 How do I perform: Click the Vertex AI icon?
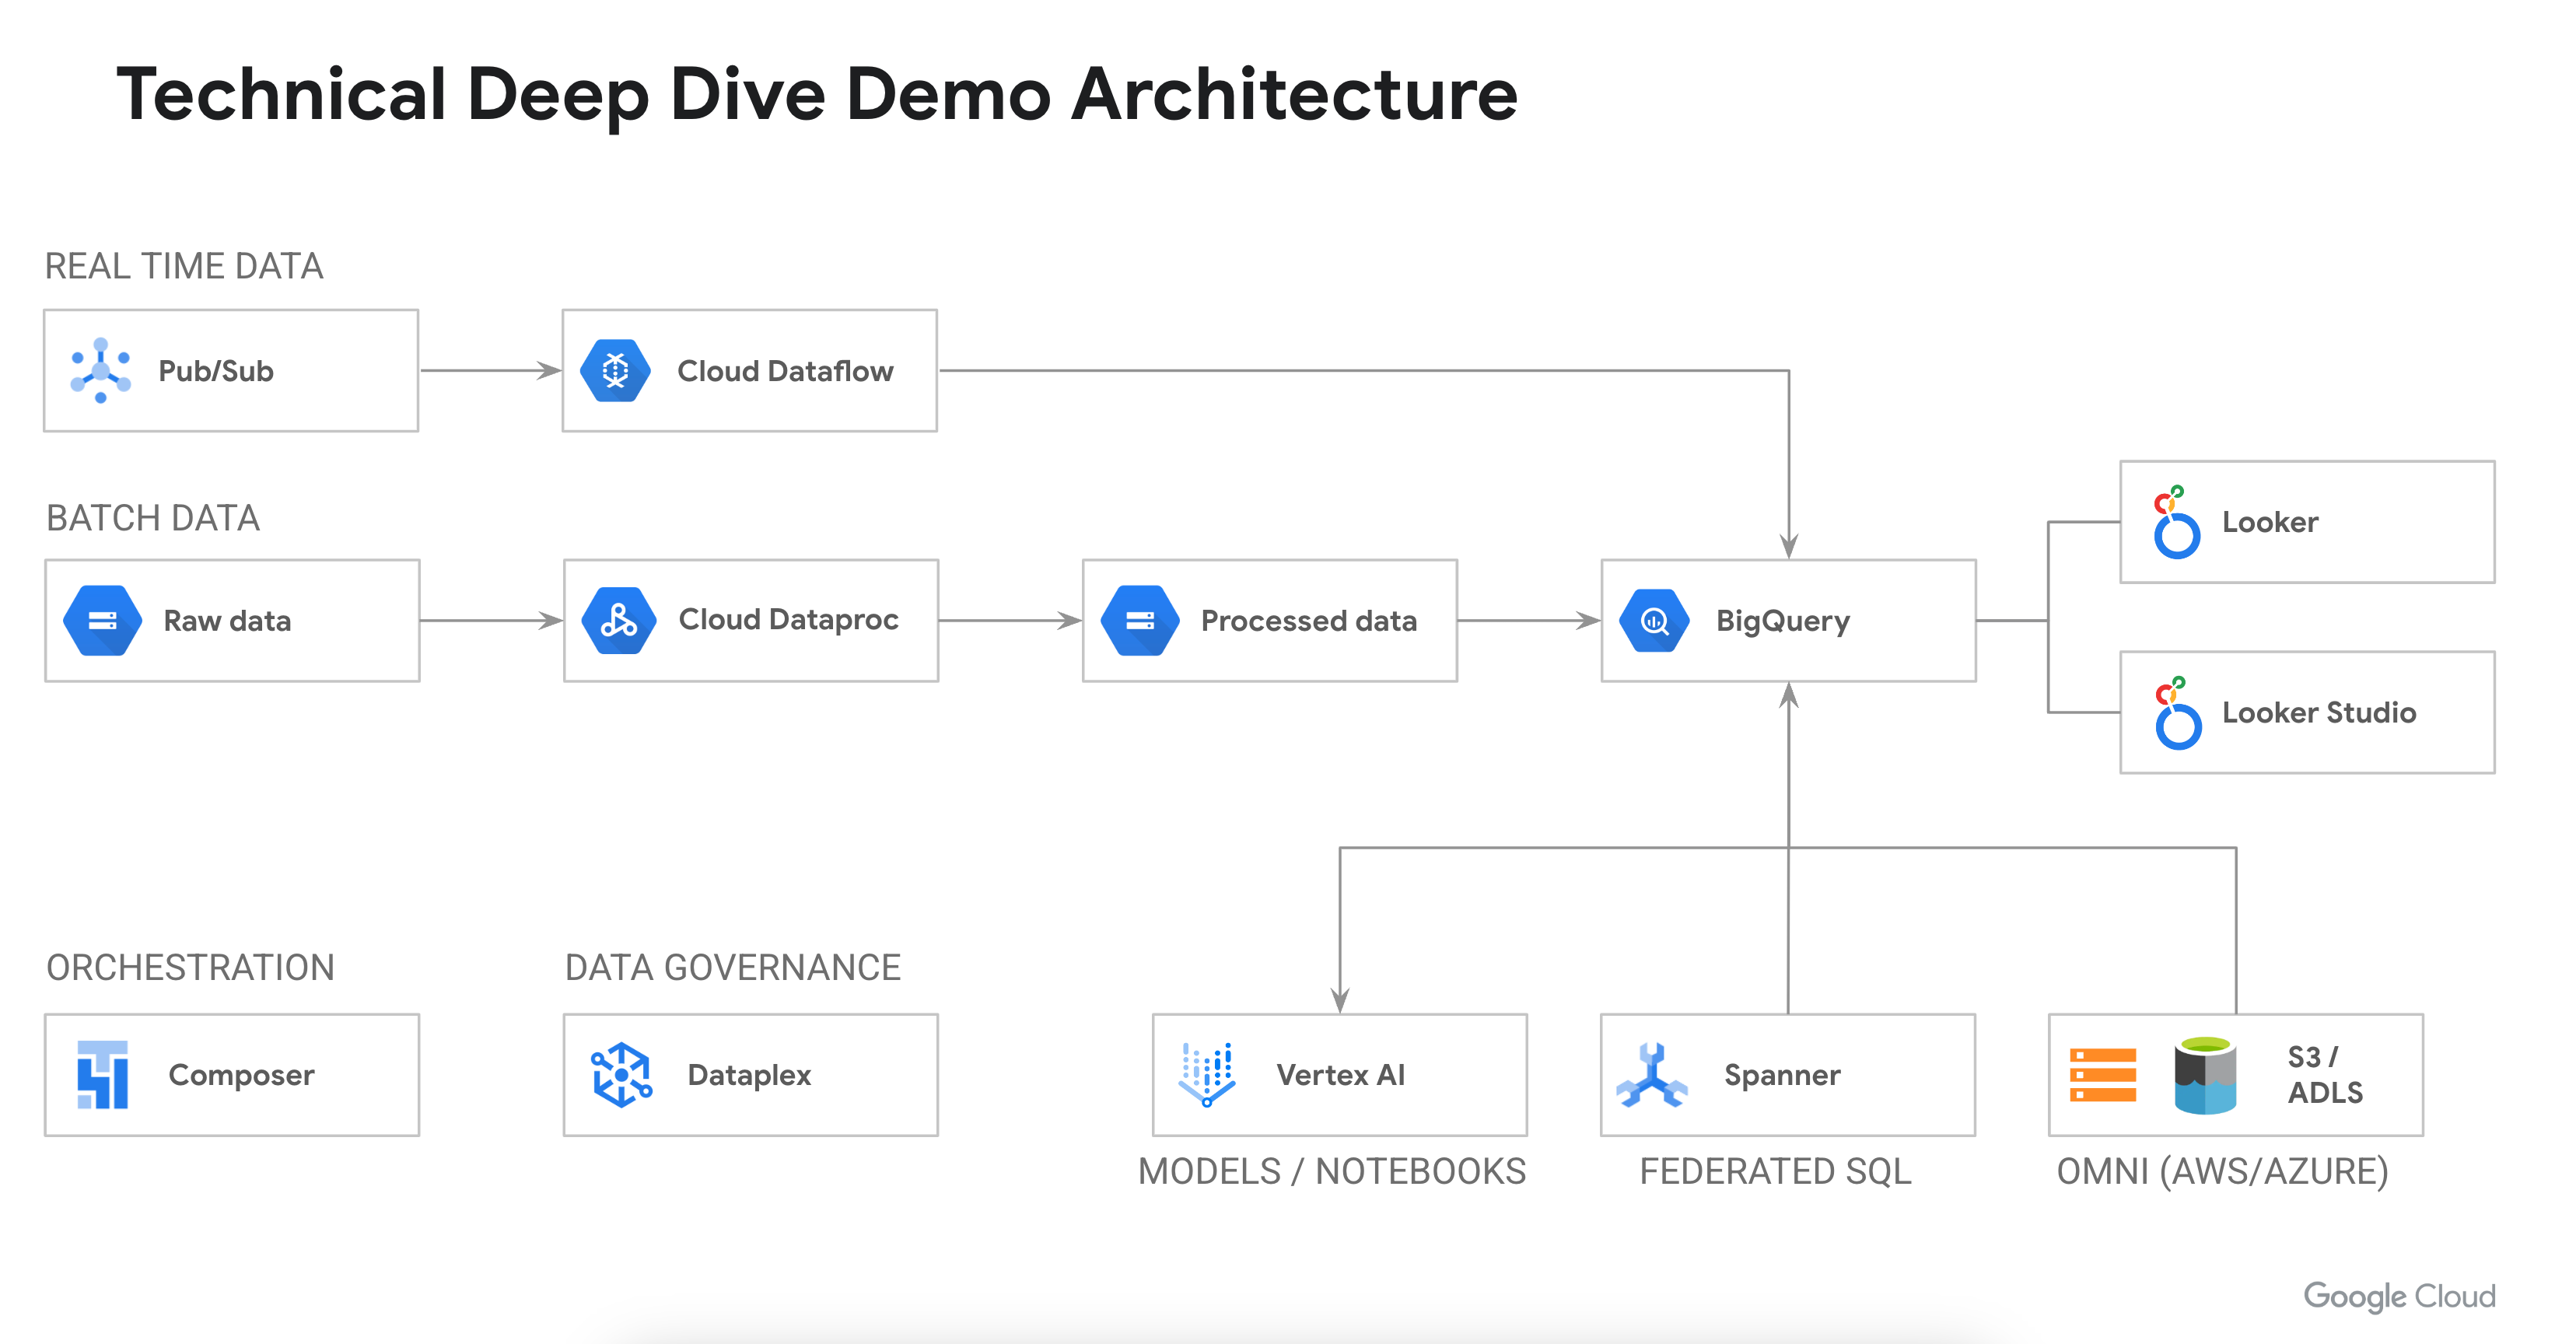(x=1207, y=1075)
